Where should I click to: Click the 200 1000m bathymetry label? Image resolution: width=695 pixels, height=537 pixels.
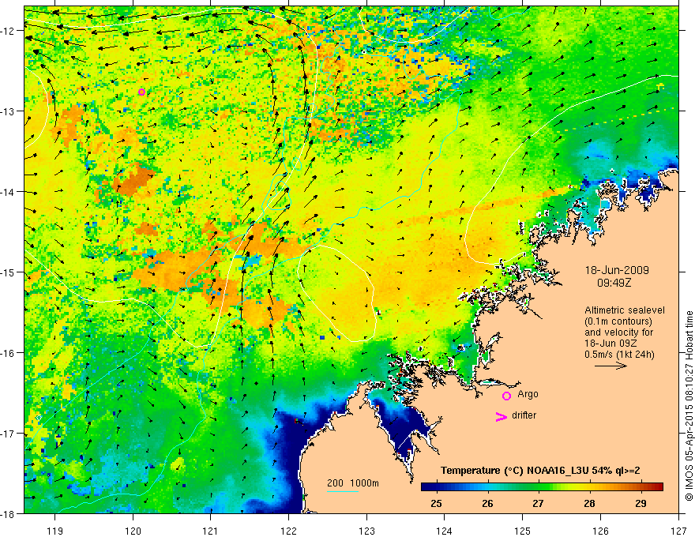point(353,483)
